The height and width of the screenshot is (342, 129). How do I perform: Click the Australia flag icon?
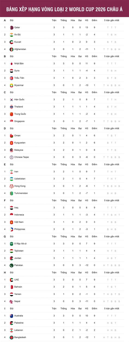(11, 316)
